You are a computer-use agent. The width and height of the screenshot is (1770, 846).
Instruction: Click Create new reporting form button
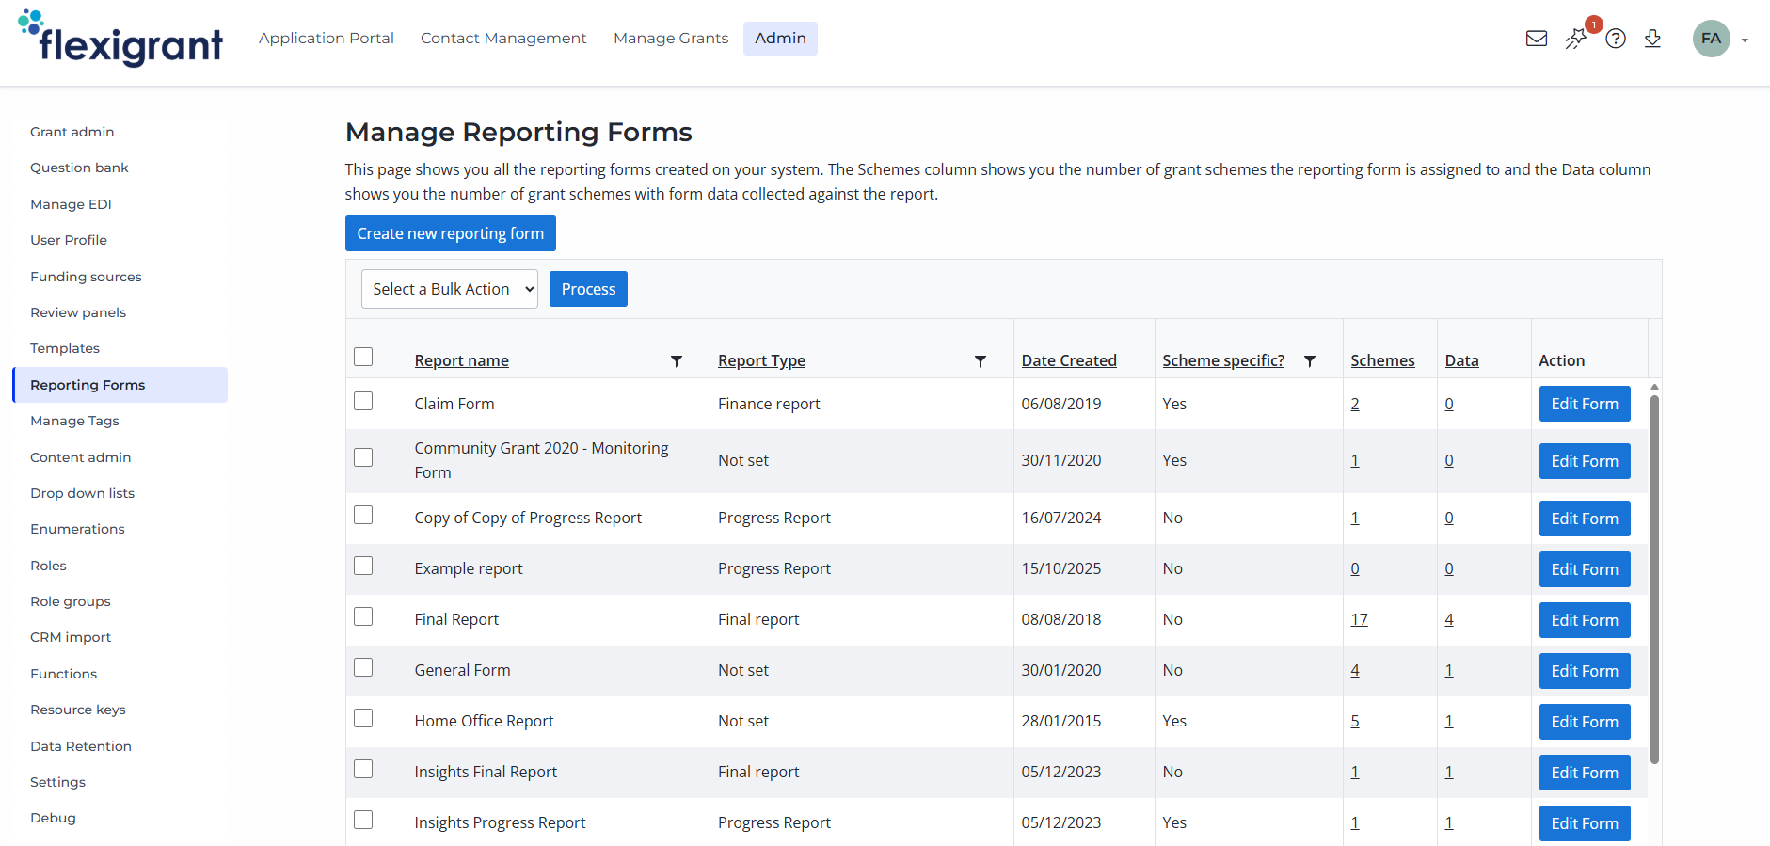[451, 233]
